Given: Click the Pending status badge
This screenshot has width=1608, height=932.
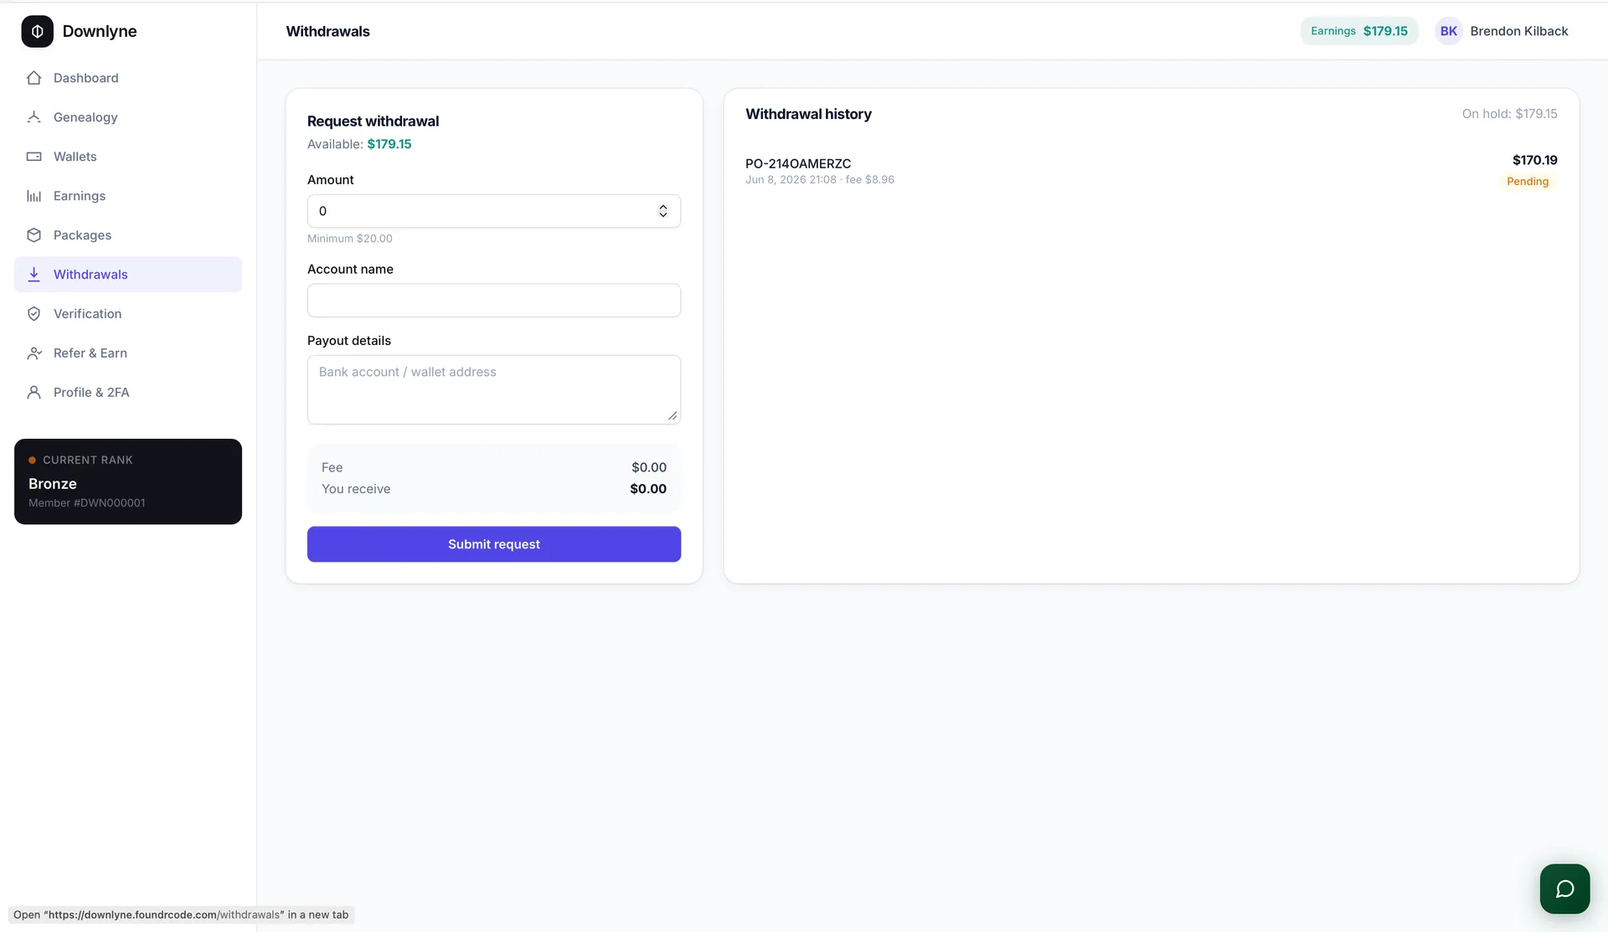Looking at the screenshot, I should point(1527,182).
